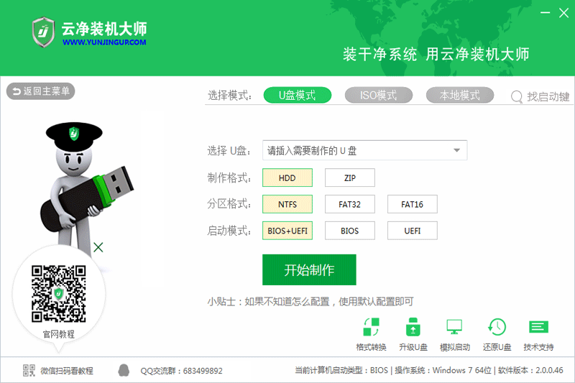Viewport: 575px width, 383px height.
Task: Click the 微信扫码 QR icon at bottom left
Action: (29, 370)
